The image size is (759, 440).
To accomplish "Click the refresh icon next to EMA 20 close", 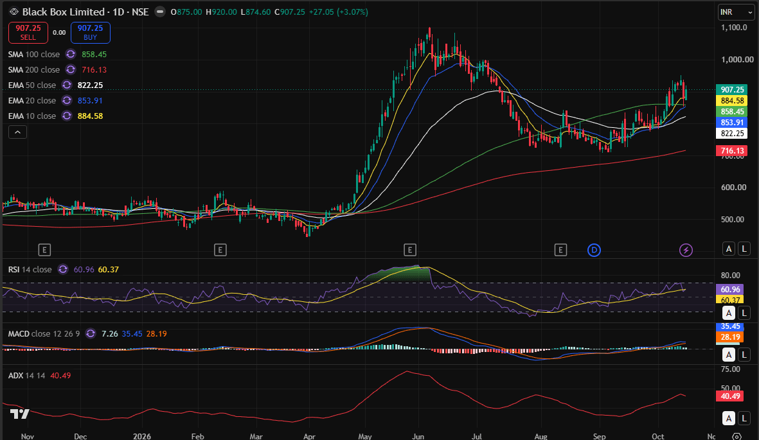I will tap(67, 101).
